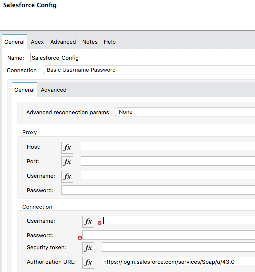Click the Proxy Username input field

[x=168, y=175]
